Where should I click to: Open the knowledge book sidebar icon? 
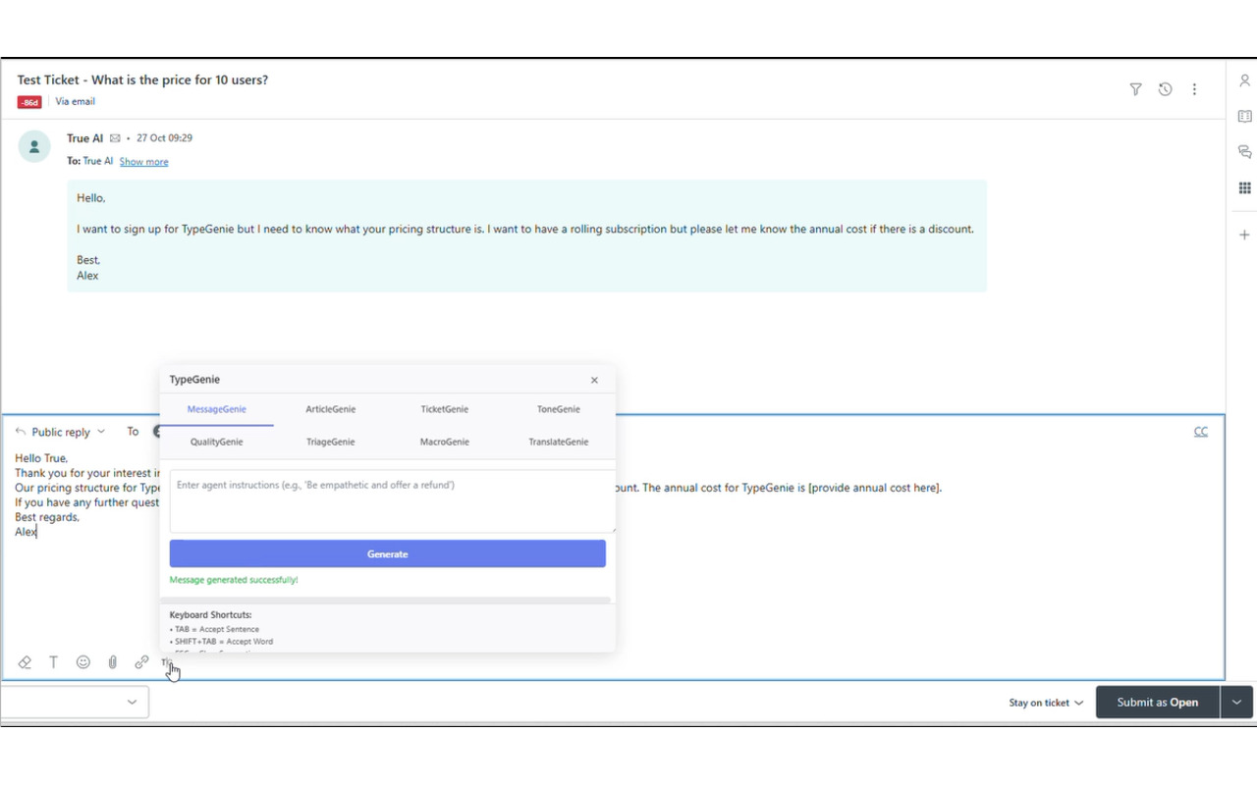pos(1244,116)
